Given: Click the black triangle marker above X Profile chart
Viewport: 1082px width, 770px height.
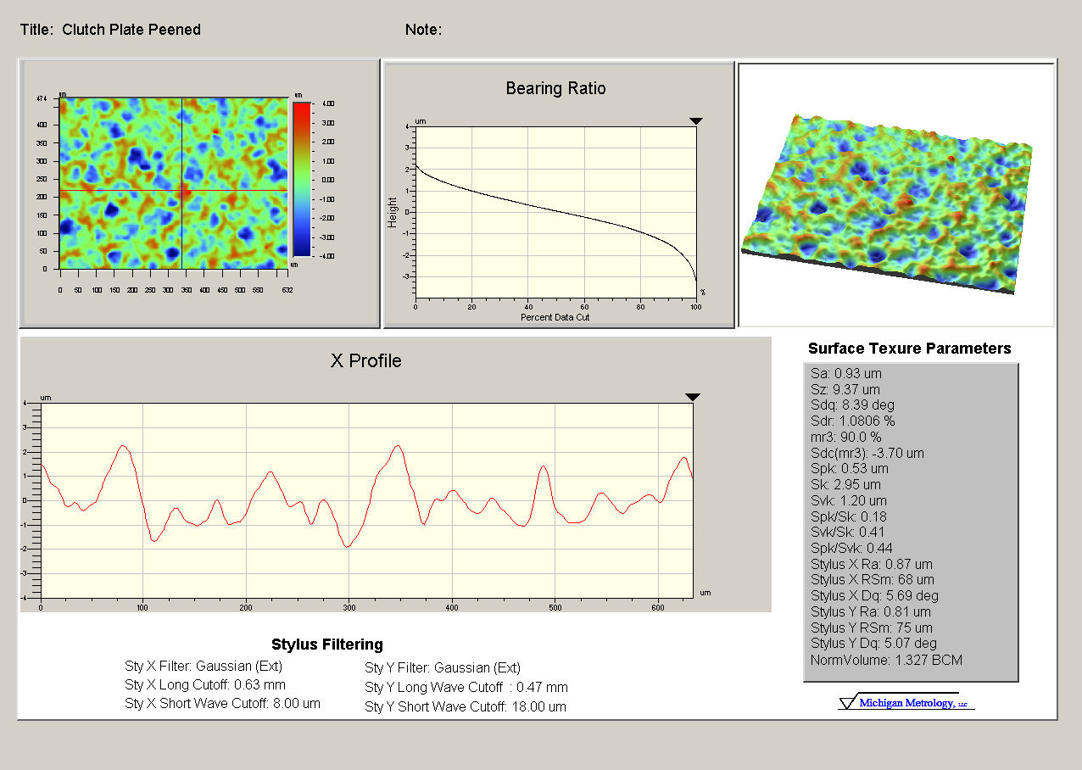Looking at the screenshot, I should pyautogui.click(x=692, y=397).
